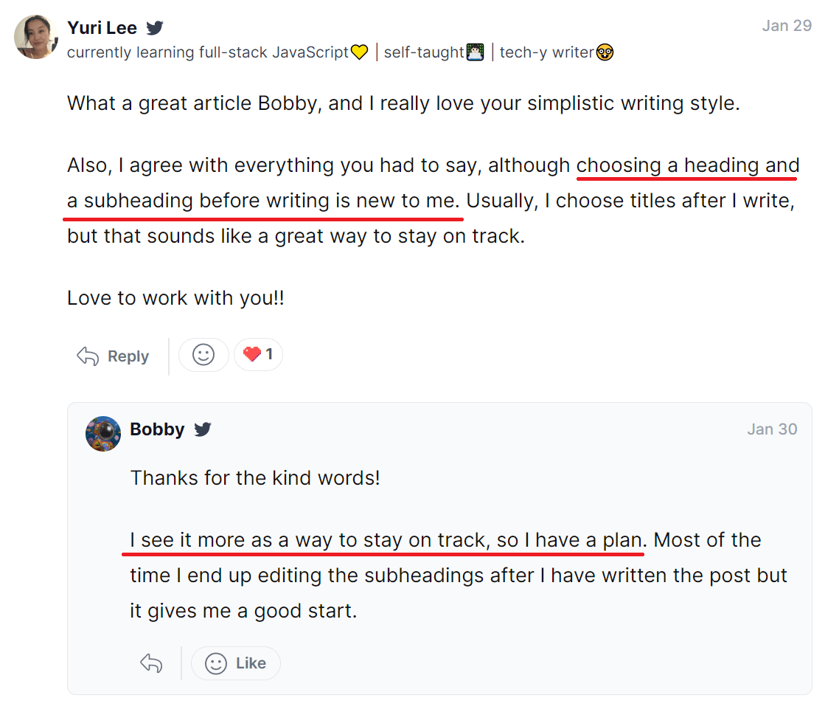The image size is (825, 712).
Task: Open Yuri Lee's author name link
Action: pos(102,28)
